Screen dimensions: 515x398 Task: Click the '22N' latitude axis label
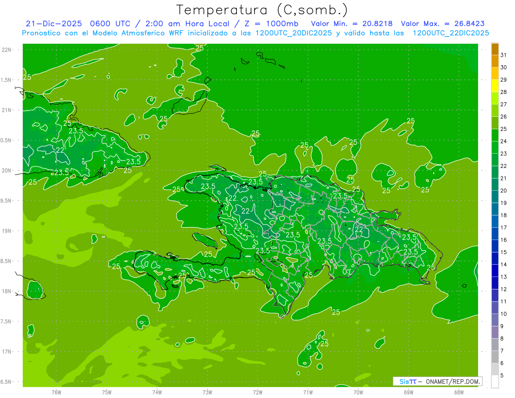[6, 50]
